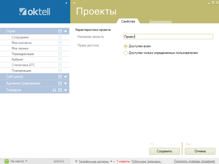Select the Доступен всем radio option
The width and height of the screenshot is (219, 164).
click(125, 46)
